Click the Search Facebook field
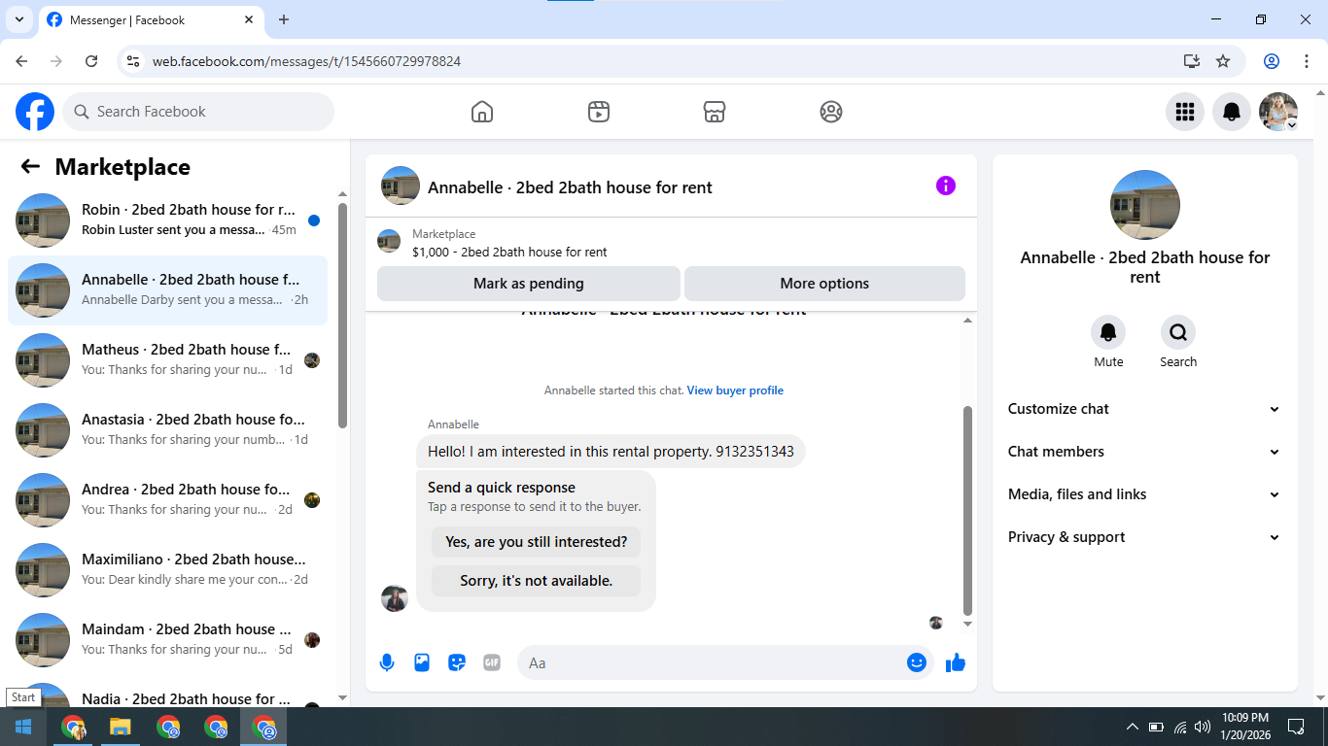This screenshot has height=746, width=1328. (198, 112)
